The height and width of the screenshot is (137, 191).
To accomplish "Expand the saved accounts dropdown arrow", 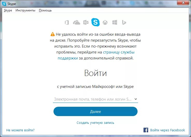I will pyautogui.click(x=136, y=99).
